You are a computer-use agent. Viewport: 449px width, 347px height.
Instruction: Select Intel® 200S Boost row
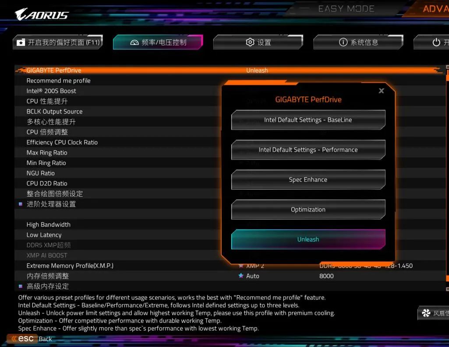(x=118, y=91)
